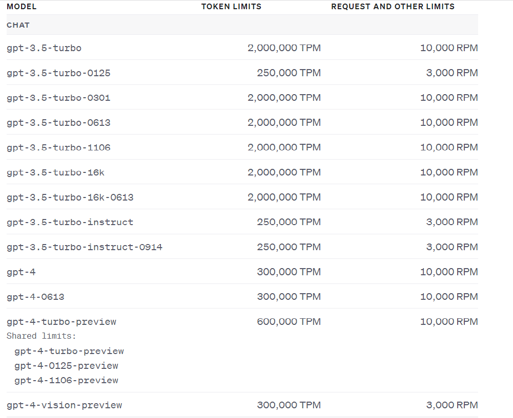Image resolution: width=513 pixels, height=418 pixels.
Task: Select the gpt-3.5-turbo-0125 model name
Action: pyautogui.click(x=58, y=73)
